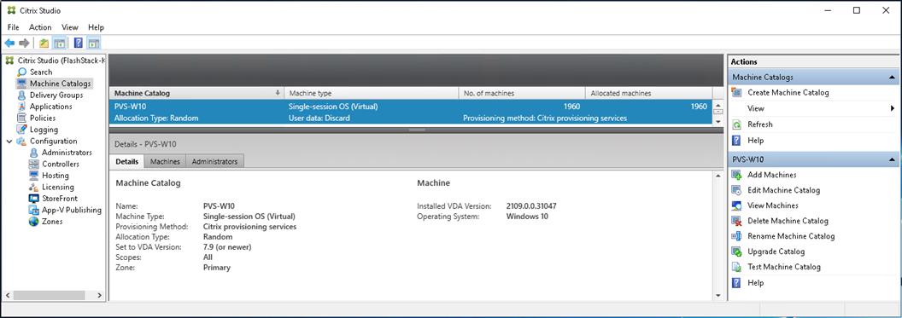The width and height of the screenshot is (902, 318).
Task: Click the Machine type column header
Action: coord(372,93)
